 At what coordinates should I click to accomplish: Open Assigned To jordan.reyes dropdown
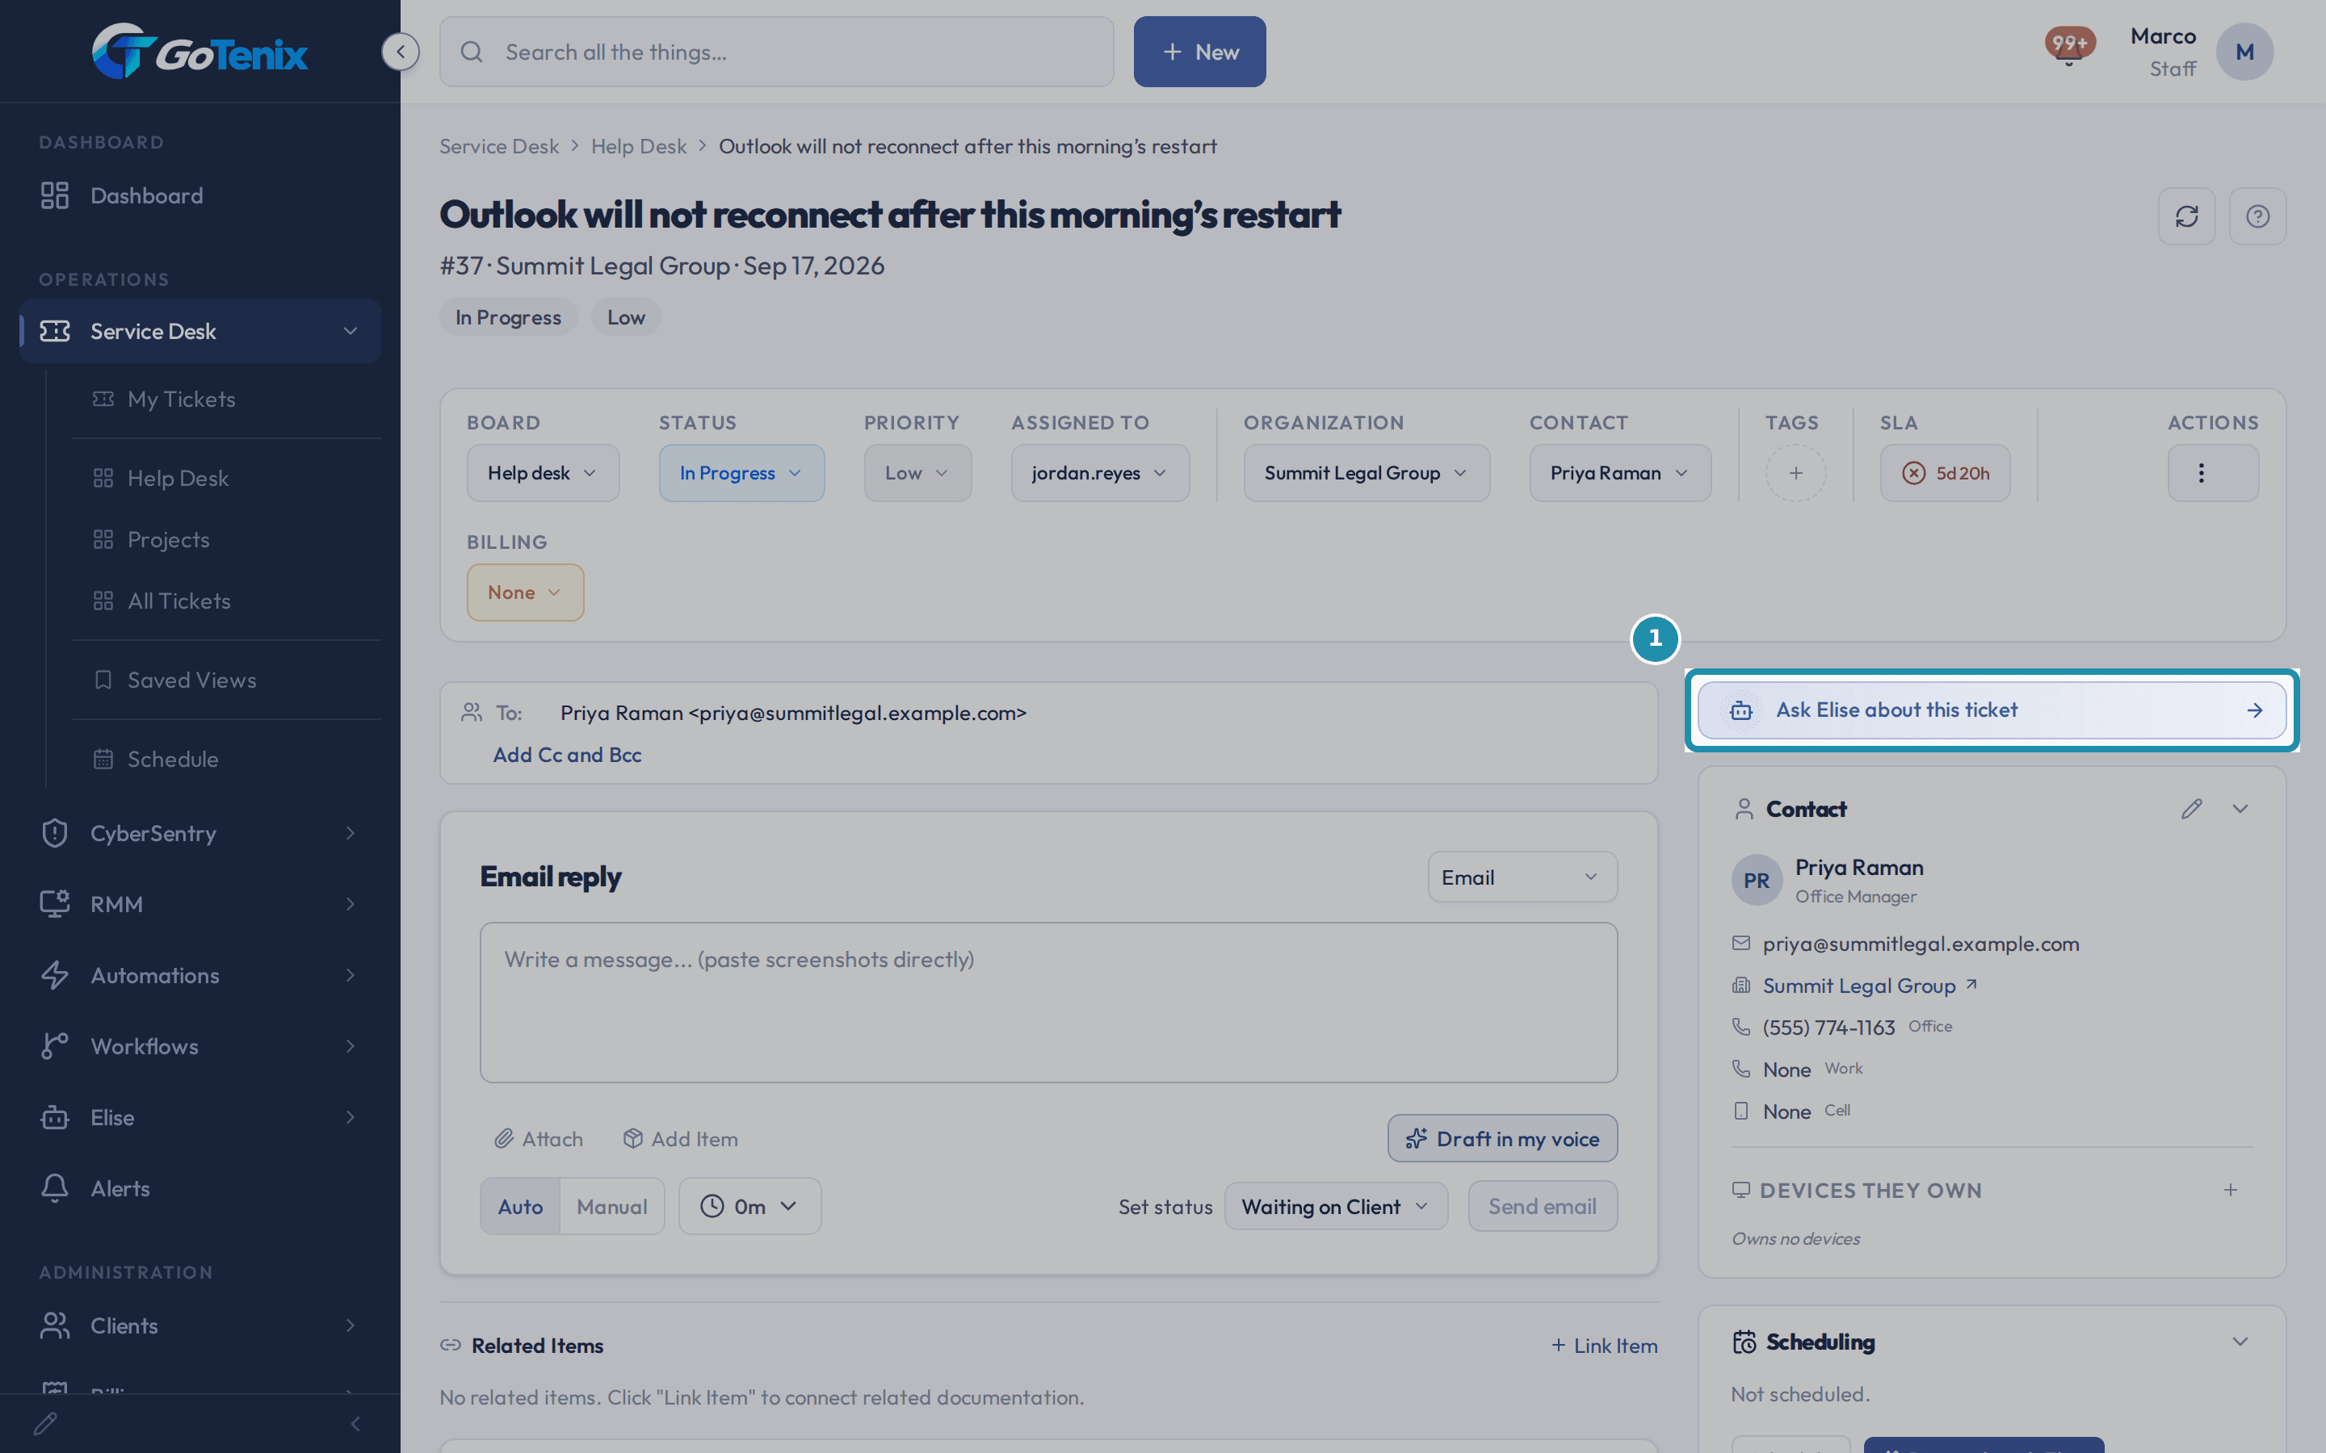click(x=1099, y=473)
